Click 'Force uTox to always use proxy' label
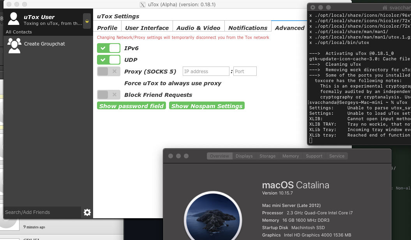The width and height of the screenshot is (411, 240). pos(173,83)
